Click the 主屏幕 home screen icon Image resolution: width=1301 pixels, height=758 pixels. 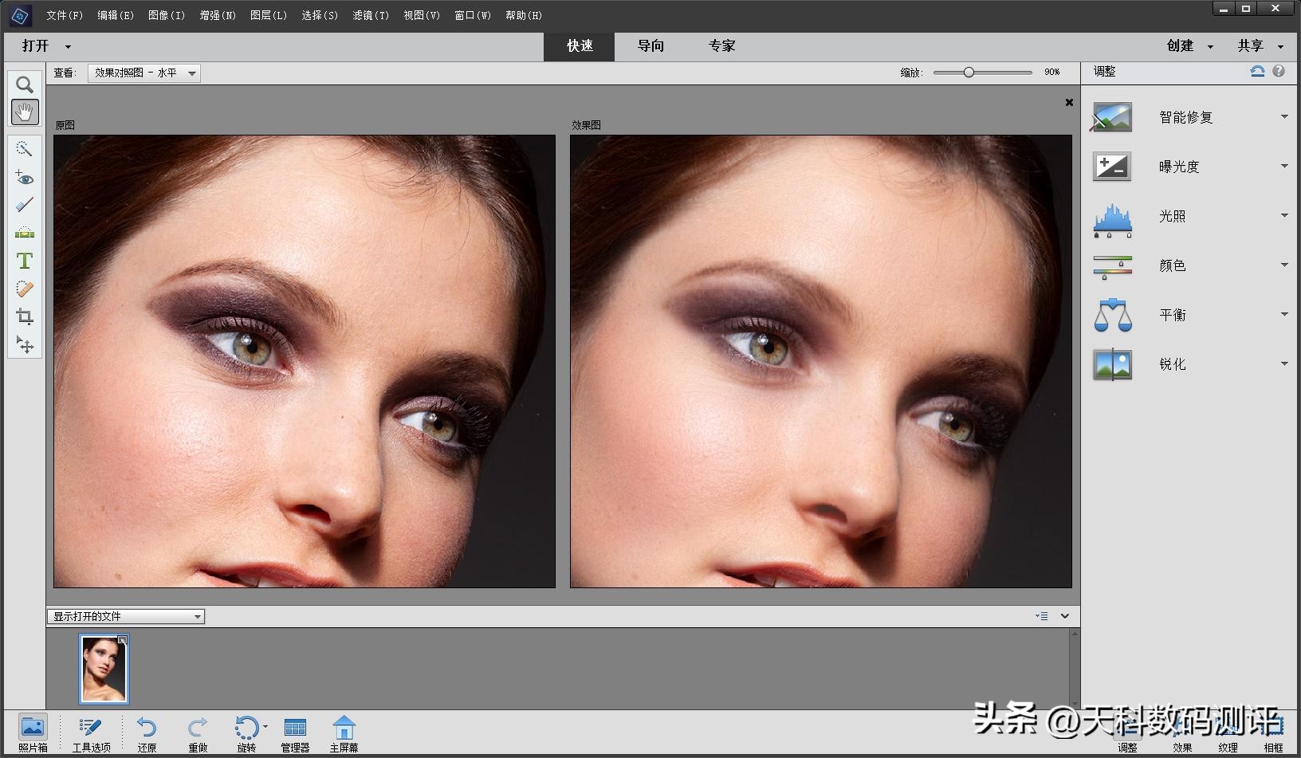tap(344, 732)
